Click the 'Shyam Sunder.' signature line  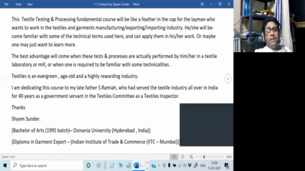point(26,119)
